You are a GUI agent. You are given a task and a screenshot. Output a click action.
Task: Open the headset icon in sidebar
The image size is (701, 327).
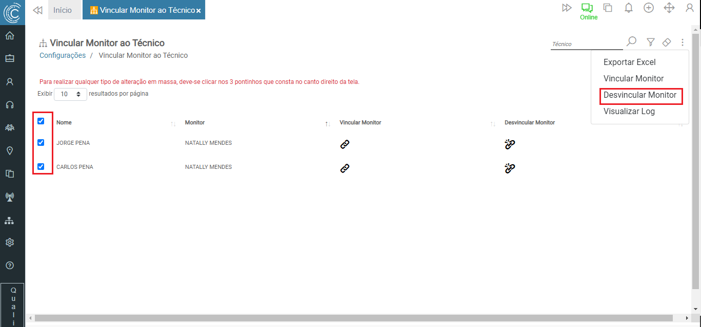[9, 105]
